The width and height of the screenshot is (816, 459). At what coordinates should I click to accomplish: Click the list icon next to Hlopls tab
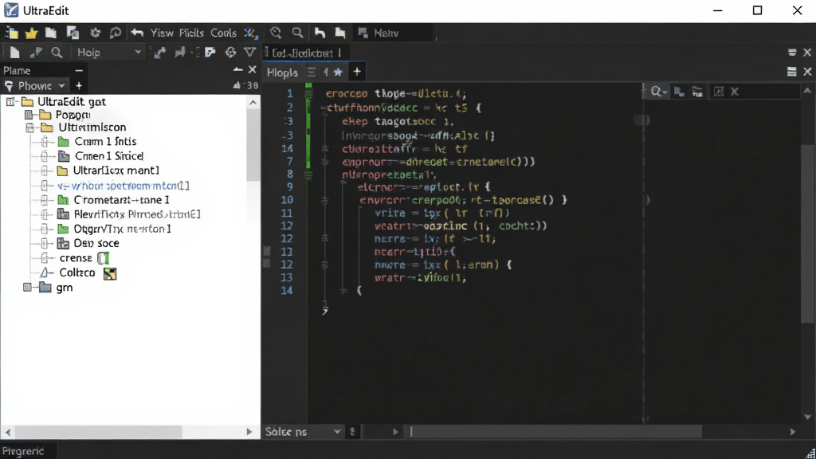pos(312,72)
